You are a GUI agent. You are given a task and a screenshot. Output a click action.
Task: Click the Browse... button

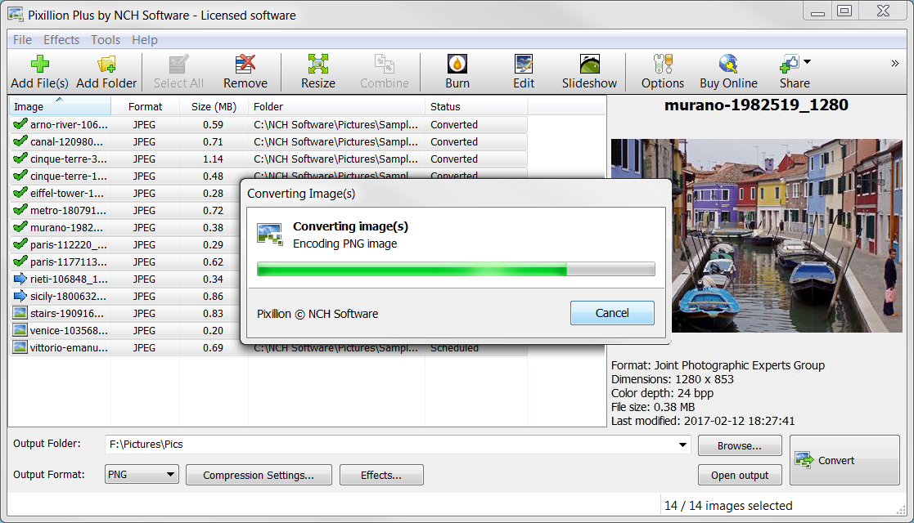coord(740,445)
